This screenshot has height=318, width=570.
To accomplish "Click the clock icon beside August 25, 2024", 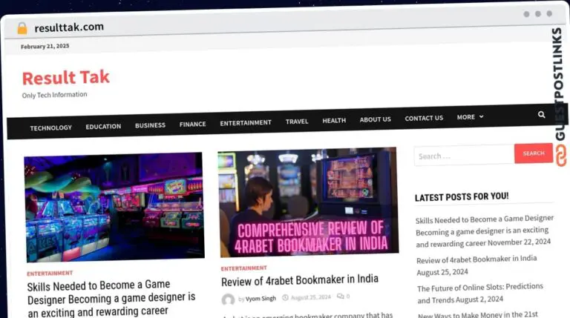I will (x=285, y=297).
